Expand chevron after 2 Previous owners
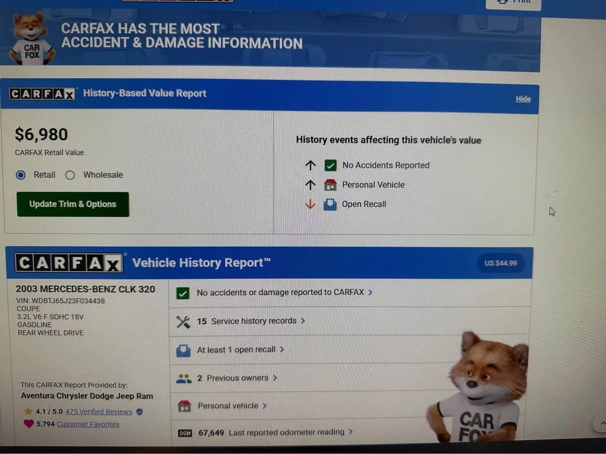The height and width of the screenshot is (454, 606). (x=275, y=378)
